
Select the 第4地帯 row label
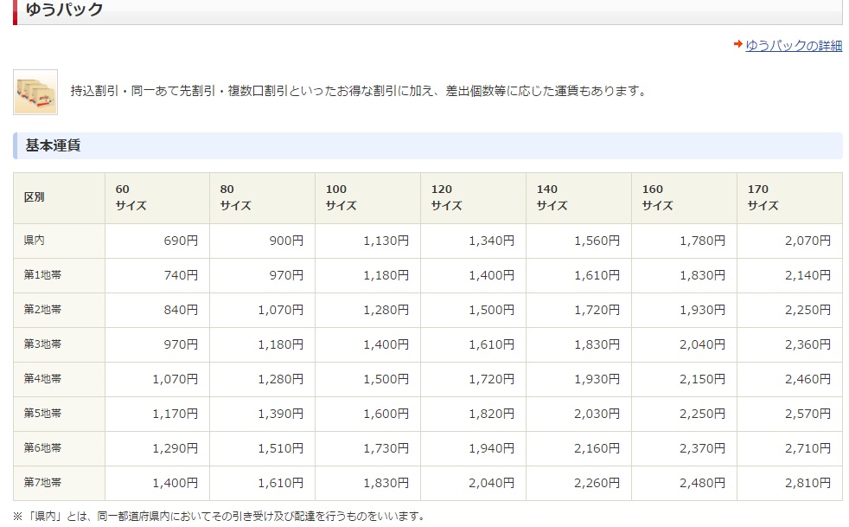click(x=59, y=380)
